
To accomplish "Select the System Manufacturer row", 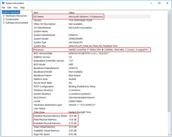I will point(92,35).
